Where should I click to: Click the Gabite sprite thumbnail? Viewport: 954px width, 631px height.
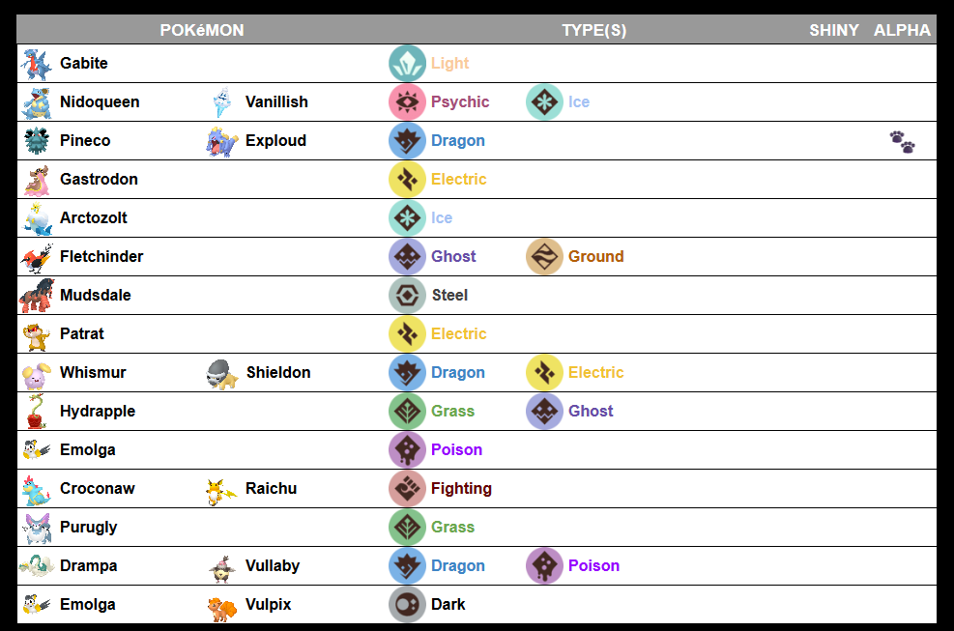pos(36,64)
